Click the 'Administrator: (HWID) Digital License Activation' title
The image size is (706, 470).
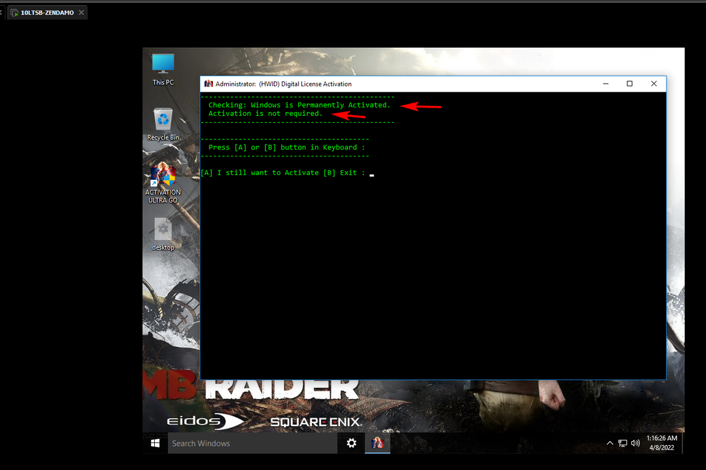[284, 84]
